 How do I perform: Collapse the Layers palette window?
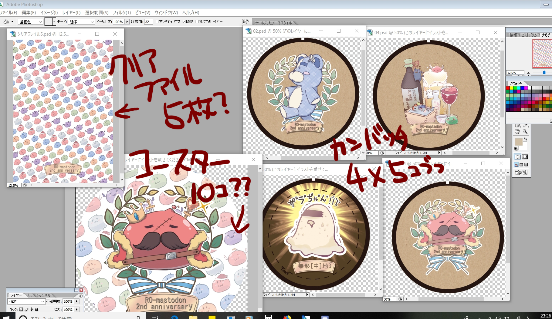click(76, 290)
